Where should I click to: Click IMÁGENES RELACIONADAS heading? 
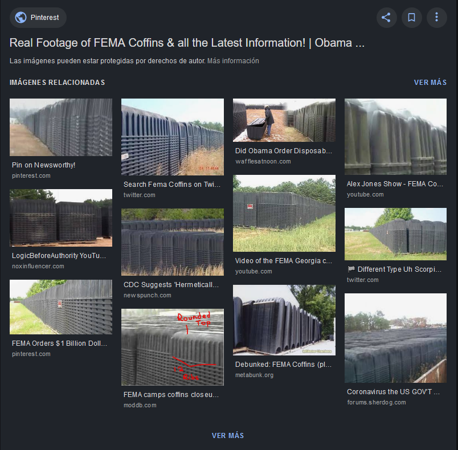pos(57,83)
